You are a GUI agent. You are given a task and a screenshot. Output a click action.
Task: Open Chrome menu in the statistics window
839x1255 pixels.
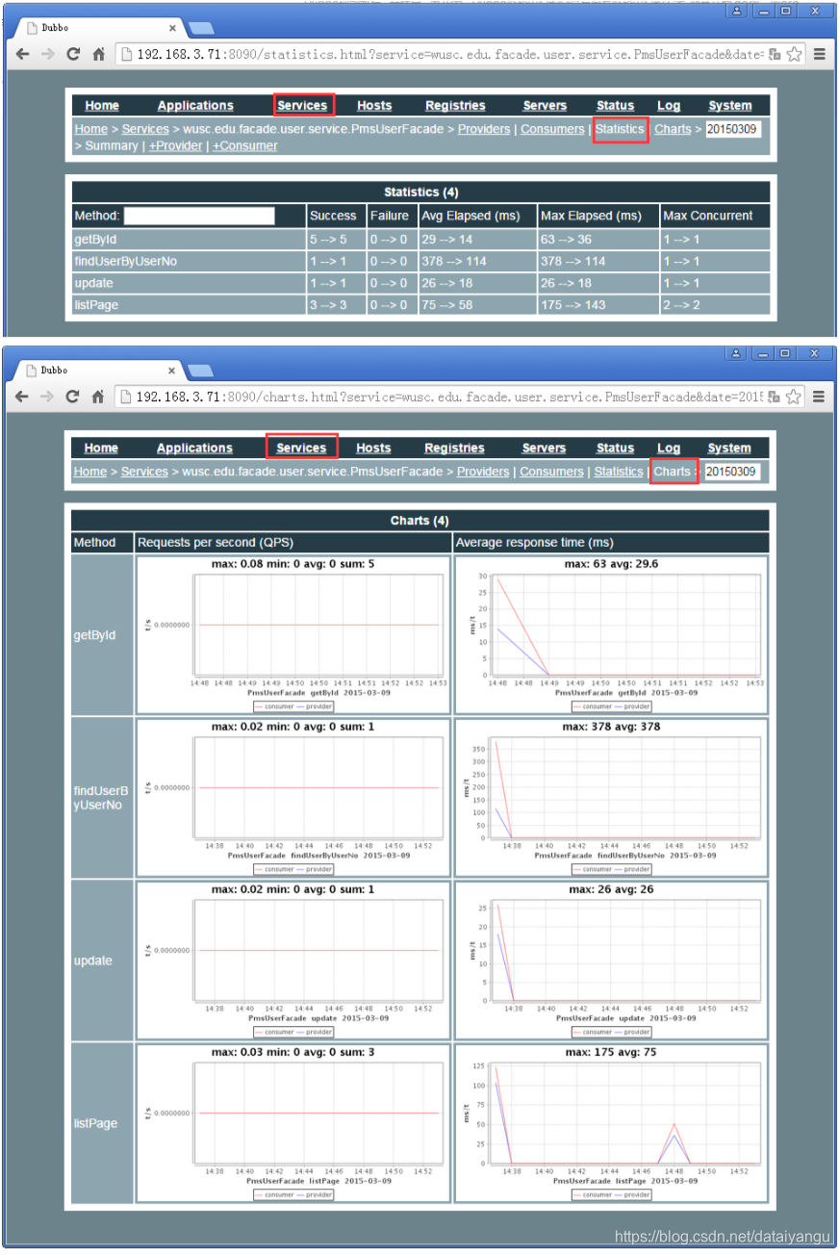click(x=820, y=55)
